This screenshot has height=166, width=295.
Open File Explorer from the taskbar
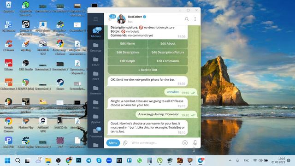click(48, 160)
